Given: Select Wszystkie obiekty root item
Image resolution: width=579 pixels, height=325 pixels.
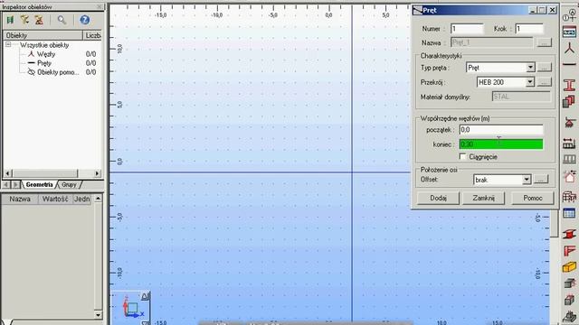Looking at the screenshot, I should pyautogui.click(x=44, y=45).
